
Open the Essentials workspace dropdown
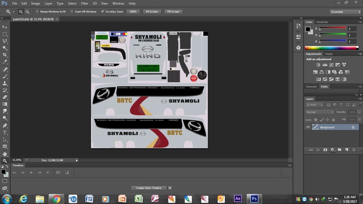click(x=345, y=12)
